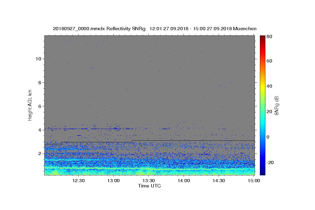Click the 13:00 time tick label
The height and width of the screenshot is (210, 315).
[113, 181]
